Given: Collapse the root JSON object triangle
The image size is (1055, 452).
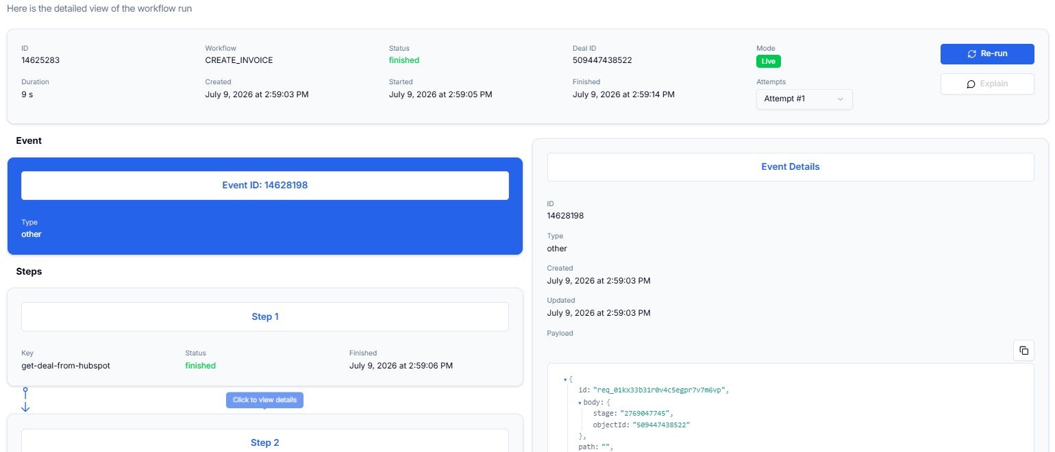Looking at the screenshot, I should [x=565, y=379].
